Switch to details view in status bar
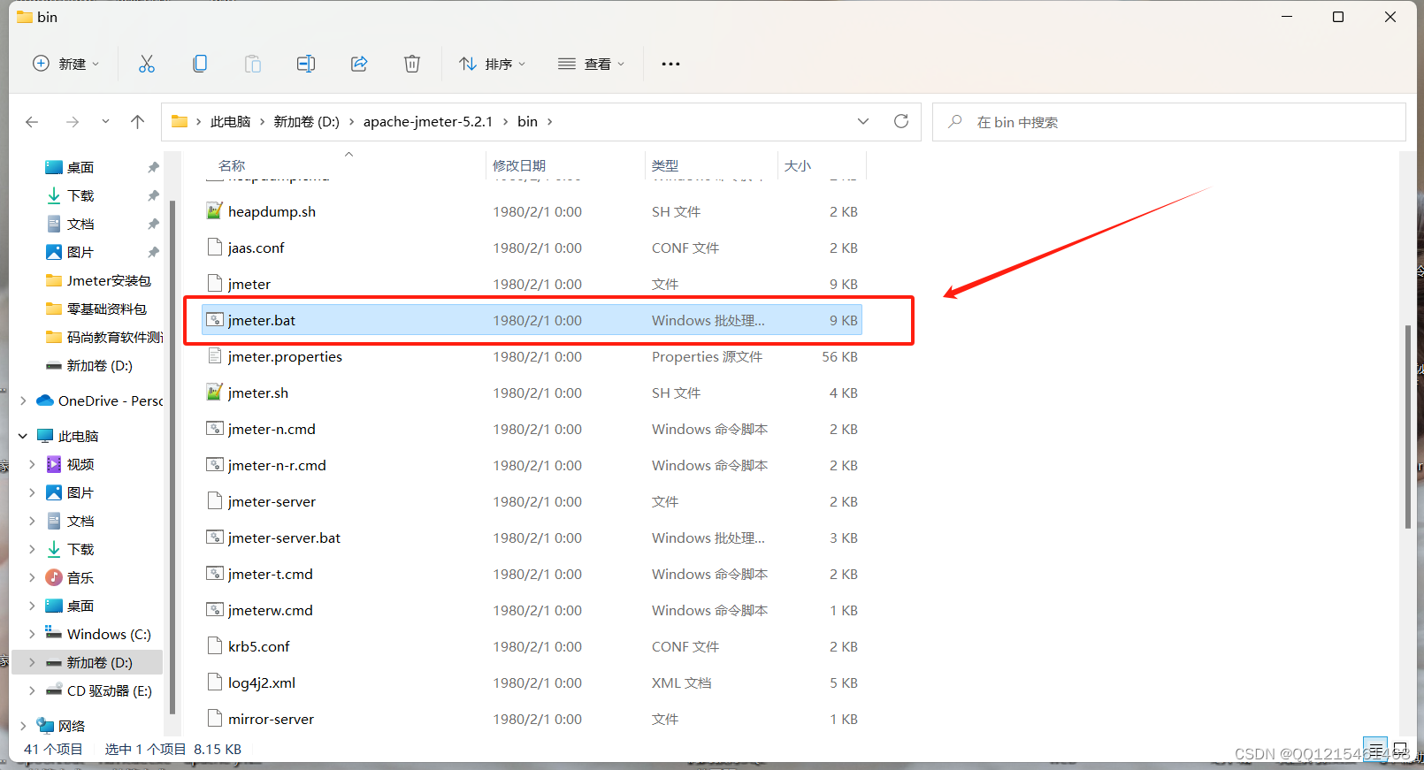This screenshot has width=1424, height=770. pos(1375,749)
